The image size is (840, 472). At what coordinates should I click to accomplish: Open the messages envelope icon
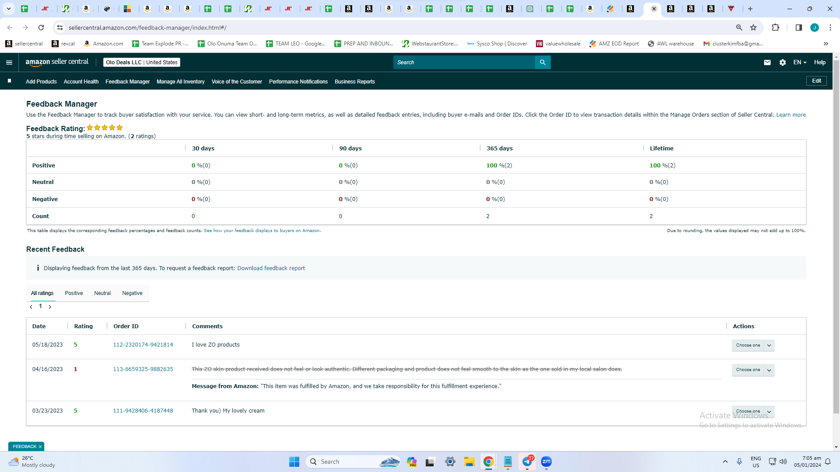pyautogui.click(x=767, y=62)
